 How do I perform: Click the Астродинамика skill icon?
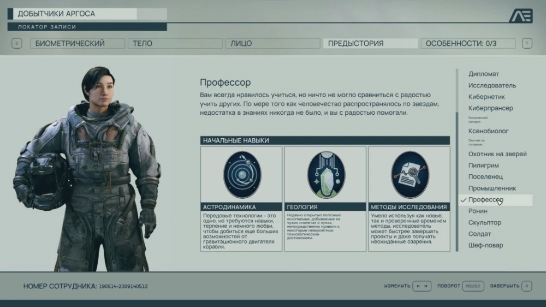241,174
